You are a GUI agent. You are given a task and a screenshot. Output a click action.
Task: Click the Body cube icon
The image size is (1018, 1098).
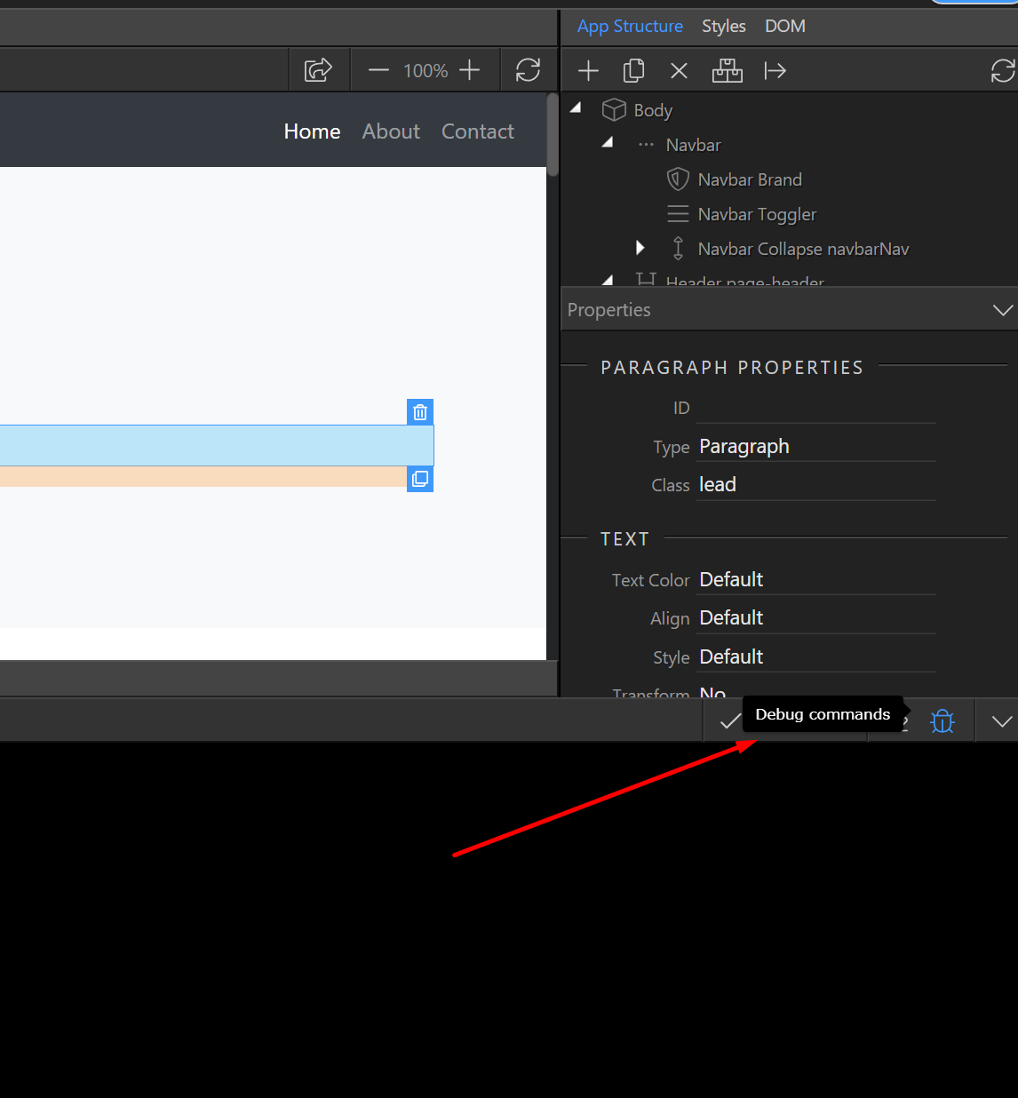coord(614,109)
